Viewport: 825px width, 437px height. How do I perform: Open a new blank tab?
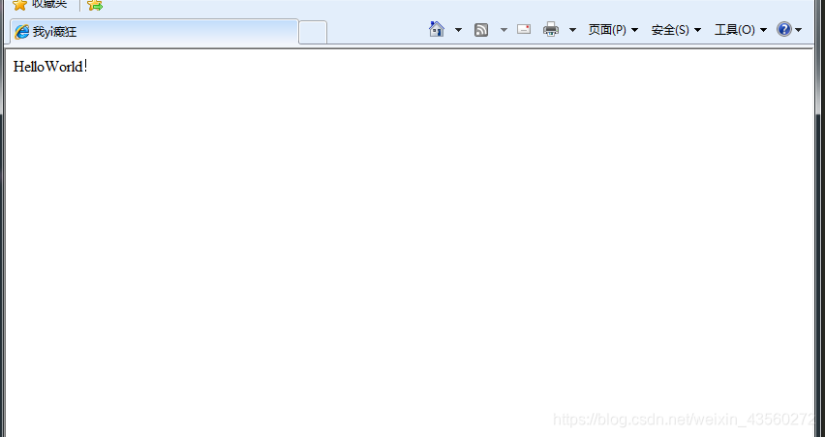coord(313,33)
